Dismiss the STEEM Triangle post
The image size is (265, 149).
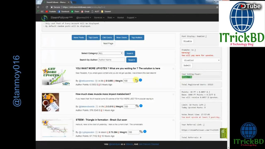[x=173, y=120]
